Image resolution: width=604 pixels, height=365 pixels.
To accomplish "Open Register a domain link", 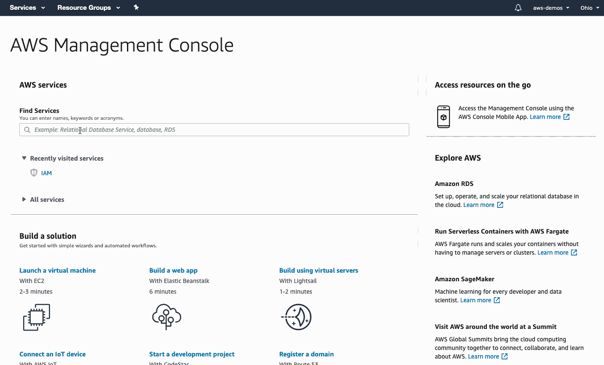I will point(306,354).
